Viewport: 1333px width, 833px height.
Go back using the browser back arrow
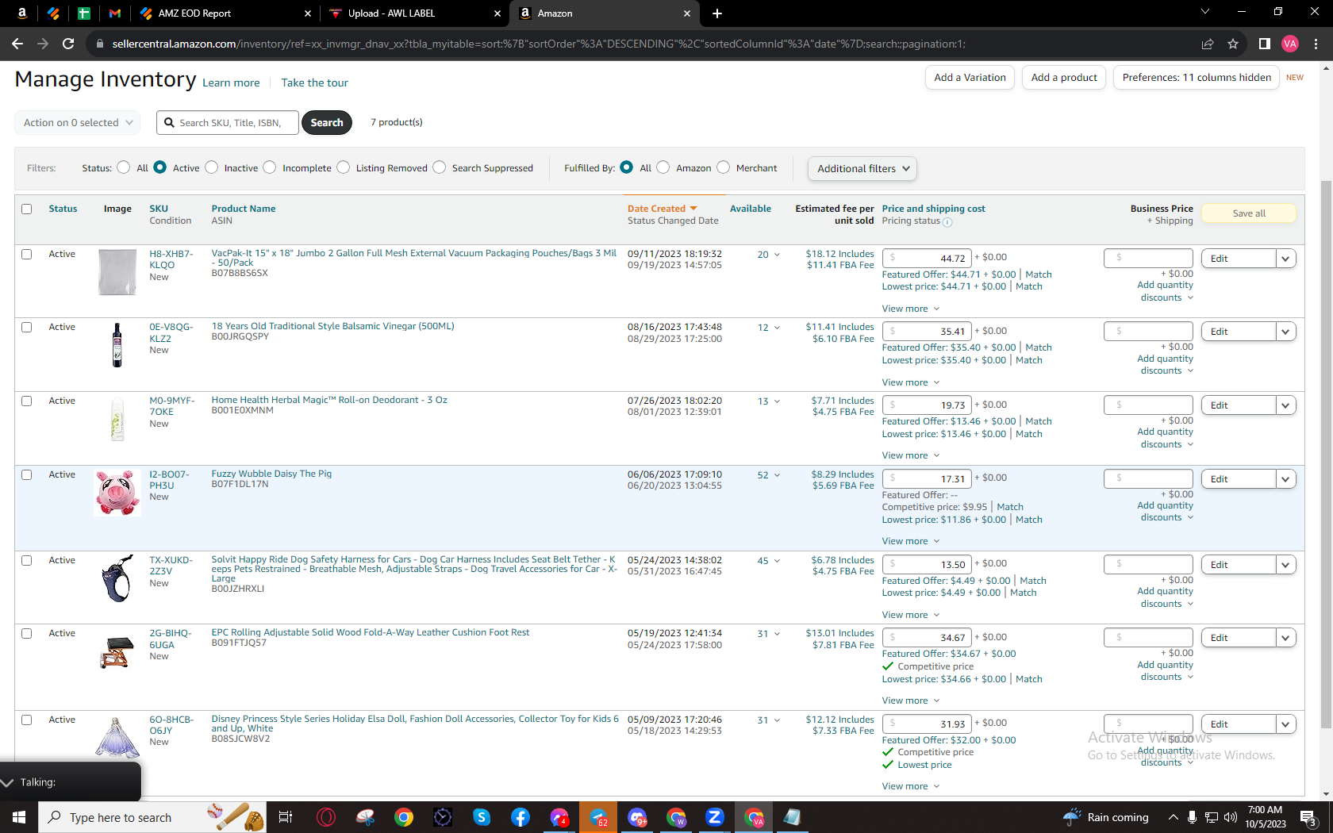pos(17,44)
